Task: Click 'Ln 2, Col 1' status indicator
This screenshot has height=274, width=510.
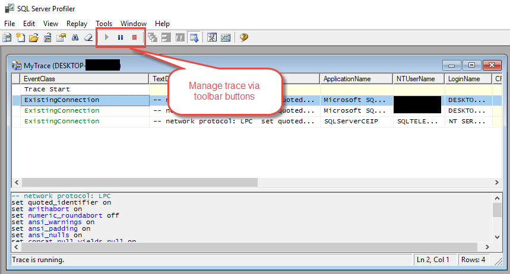Action: [433, 260]
